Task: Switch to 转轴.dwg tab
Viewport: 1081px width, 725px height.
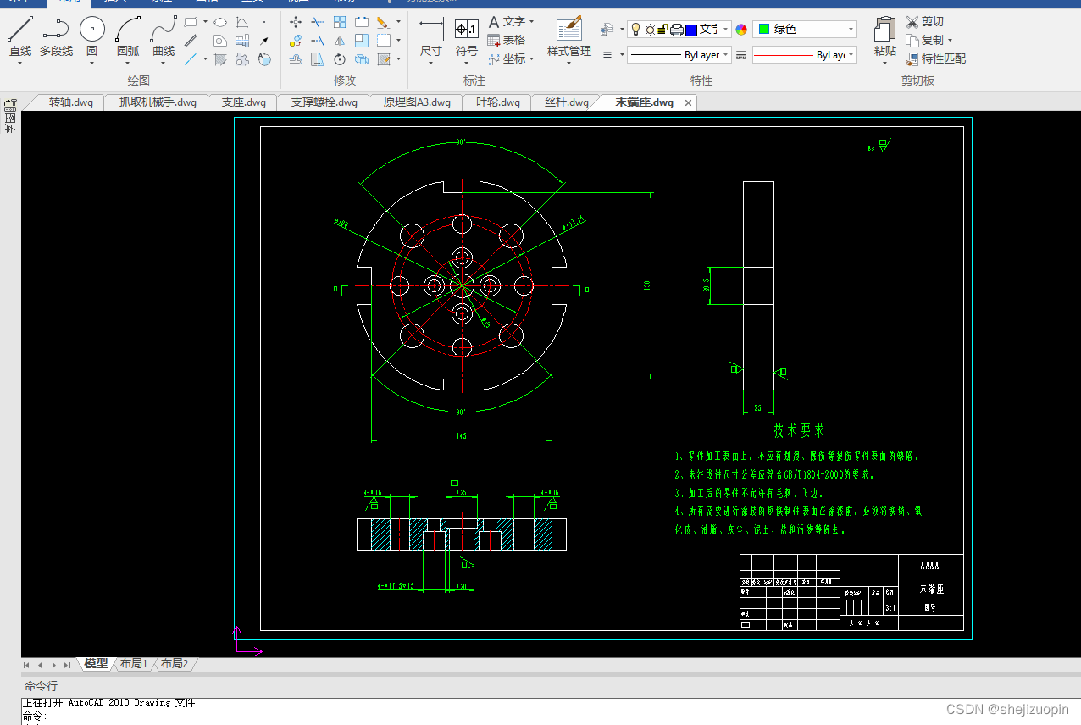Action: click(x=70, y=102)
